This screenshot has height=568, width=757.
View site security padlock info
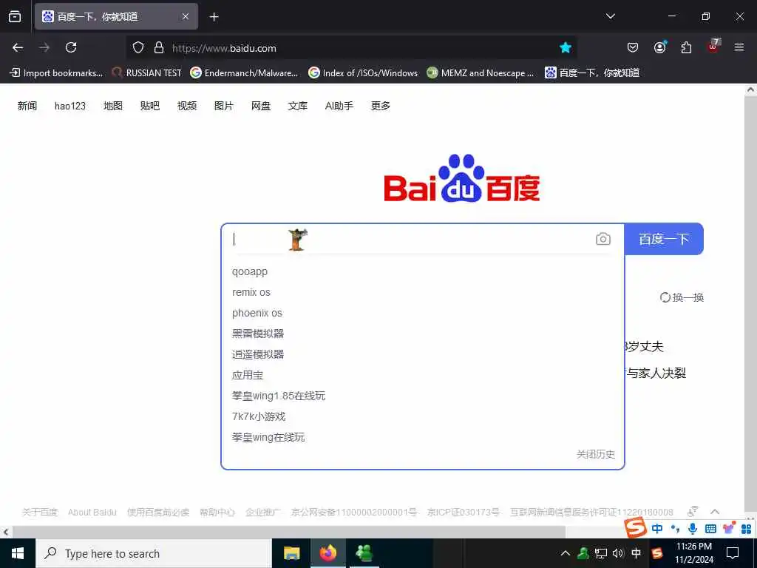point(159,48)
